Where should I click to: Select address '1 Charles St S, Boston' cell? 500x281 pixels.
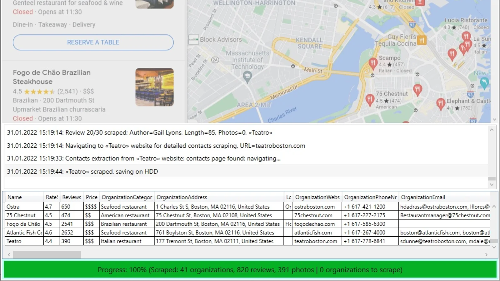point(219,207)
